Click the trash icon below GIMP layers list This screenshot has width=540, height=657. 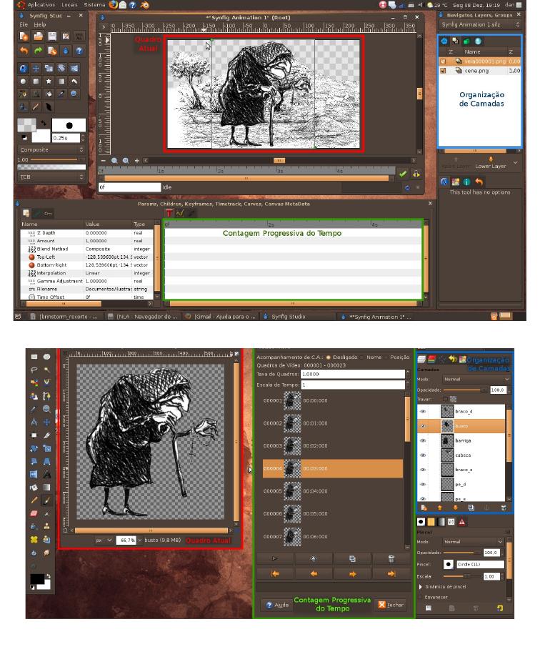(x=503, y=508)
